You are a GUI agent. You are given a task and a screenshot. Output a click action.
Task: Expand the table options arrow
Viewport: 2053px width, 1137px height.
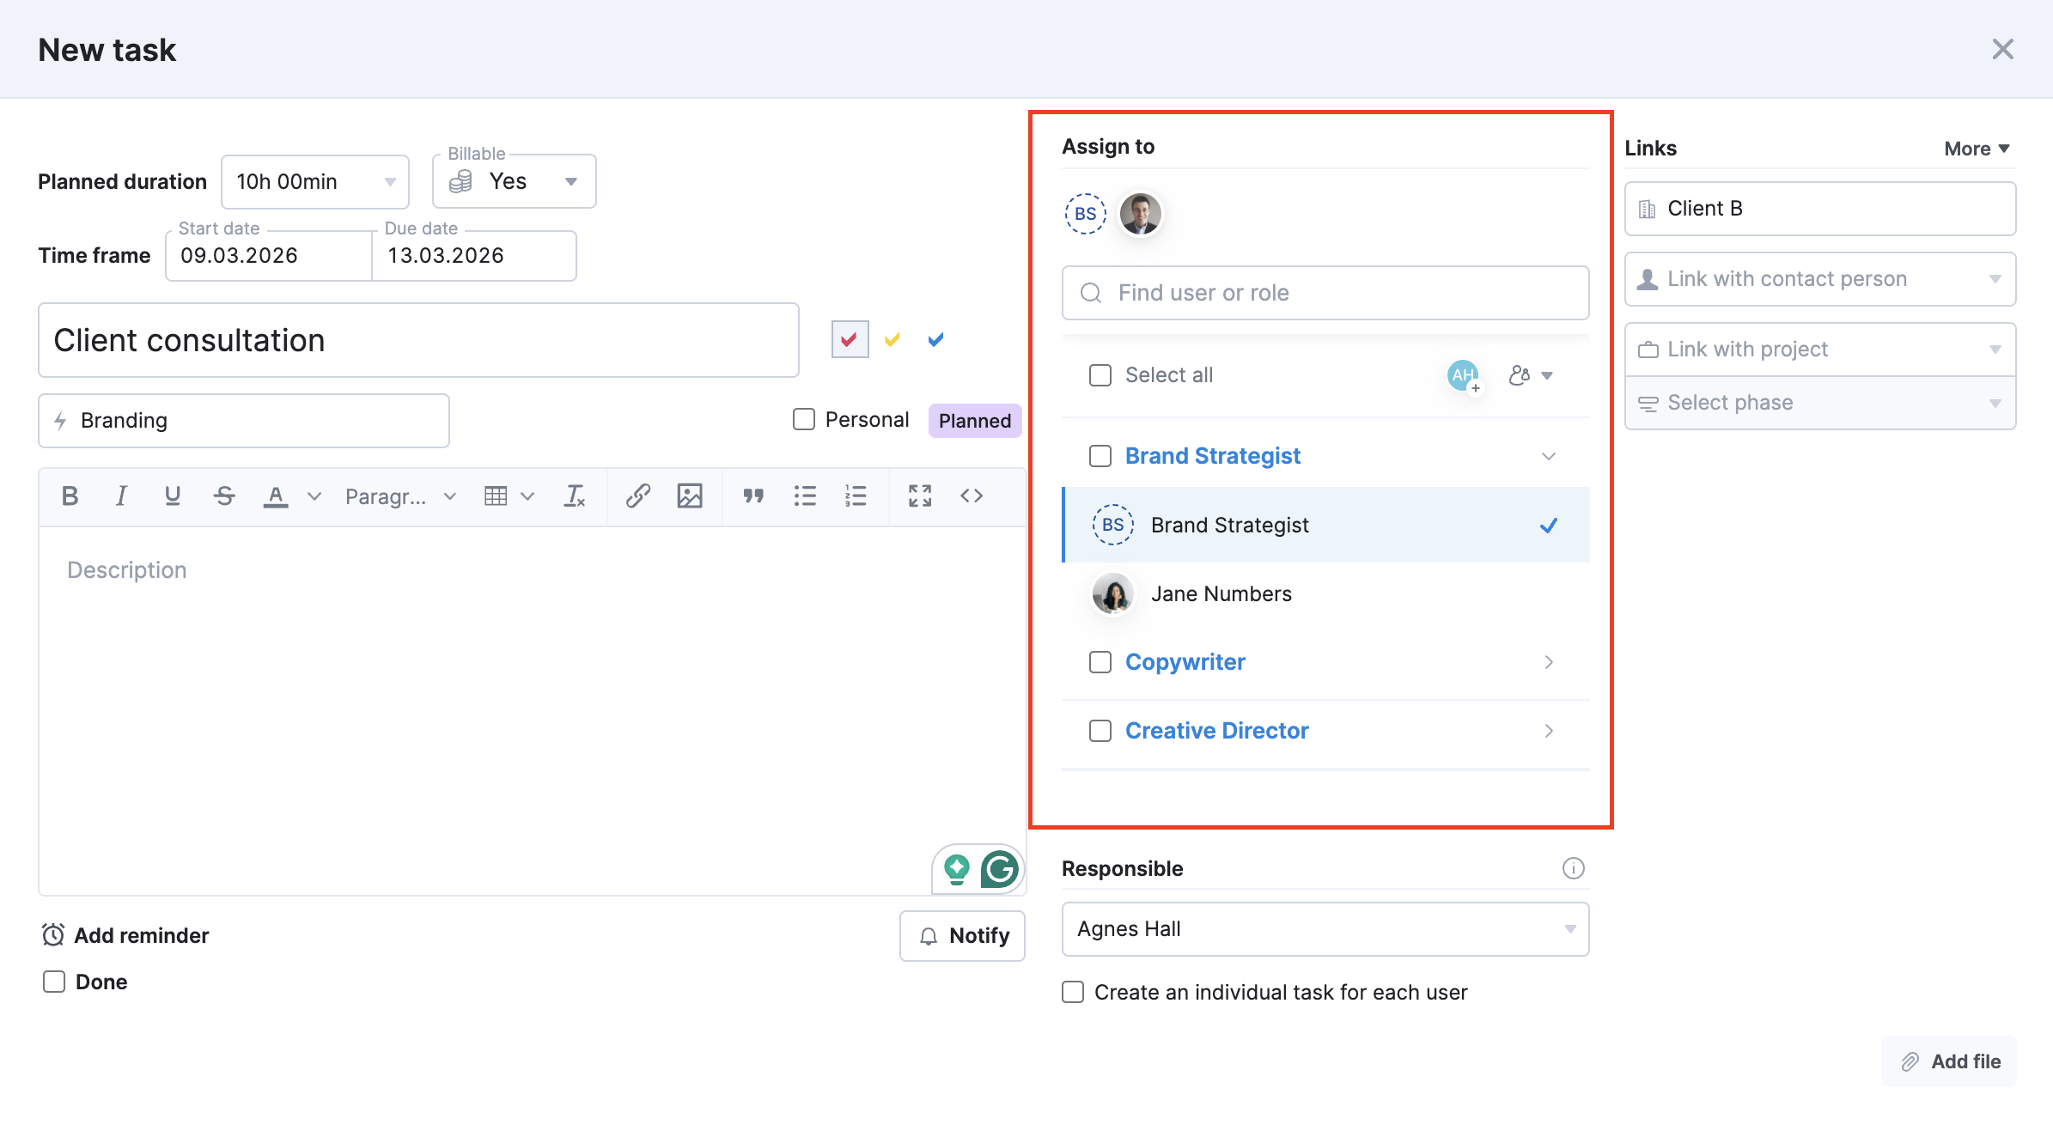pos(527,496)
